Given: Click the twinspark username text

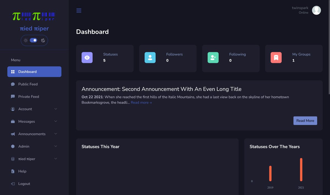Looking at the screenshot, I should (300, 8).
